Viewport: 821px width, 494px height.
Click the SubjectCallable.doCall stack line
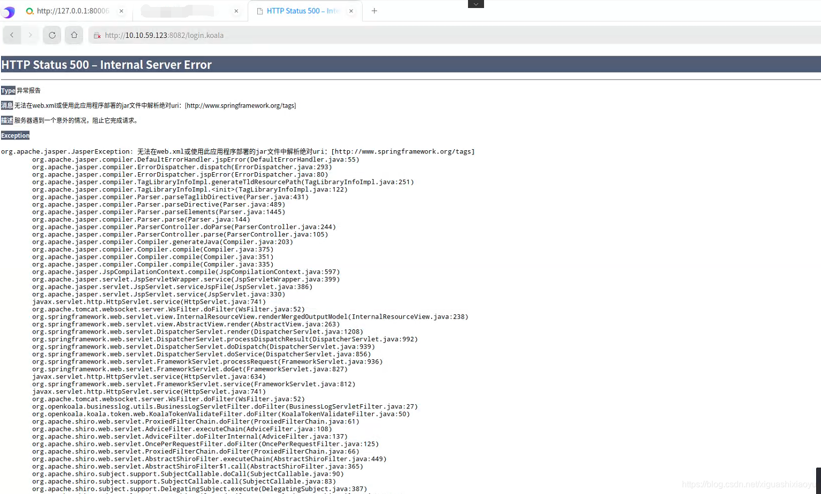188,474
